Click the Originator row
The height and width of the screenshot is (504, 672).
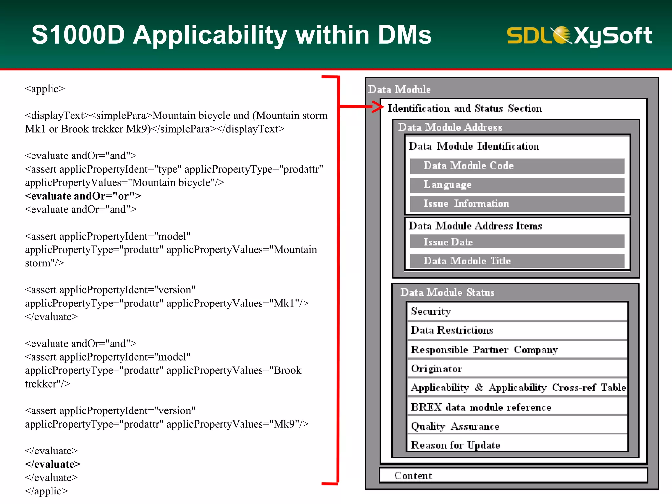[x=517, y=368]
